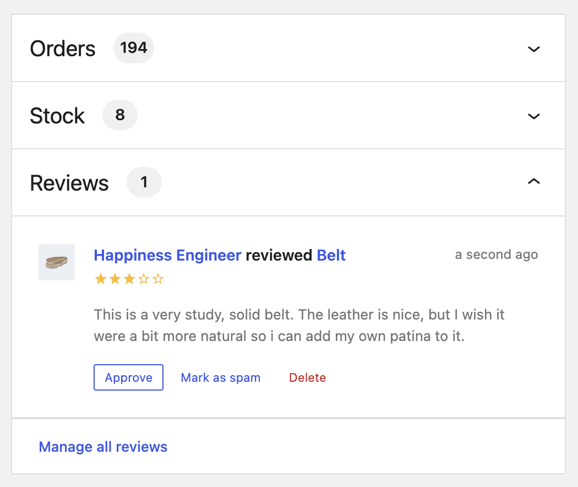Delete the Belt review
This screenshot has height=487, width=578.
click(x=307, y=377)
